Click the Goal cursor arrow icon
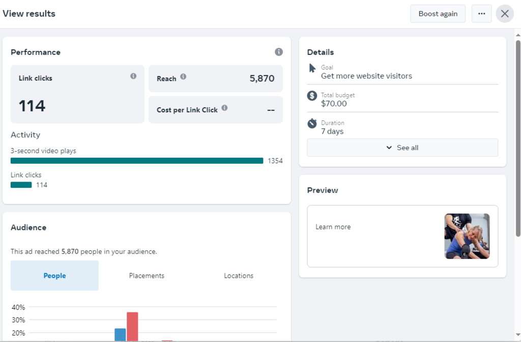 [312, 68]
